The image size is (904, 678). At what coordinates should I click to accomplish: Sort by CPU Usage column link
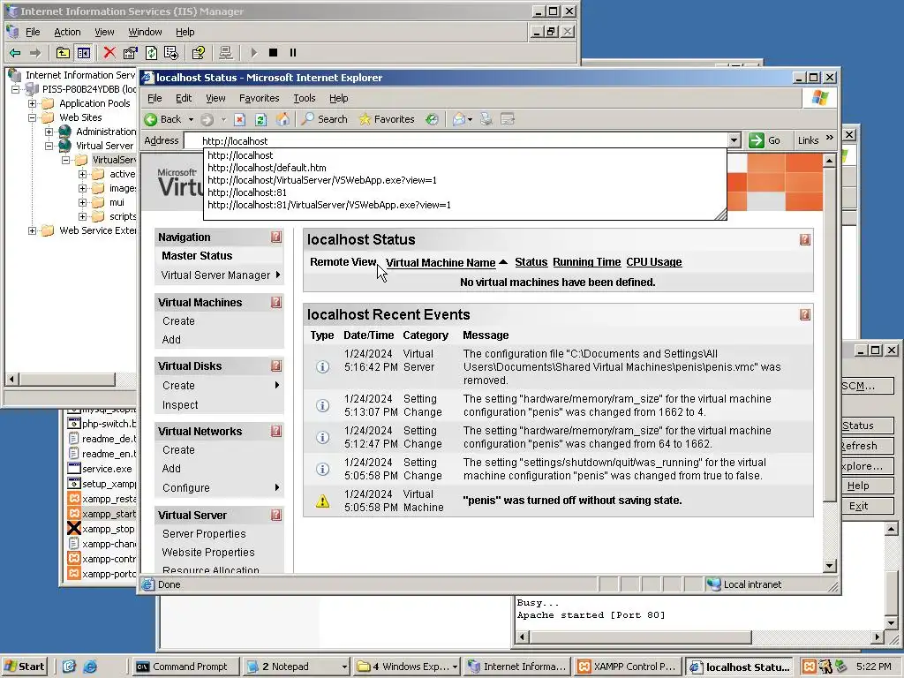[x=654, y=262]
